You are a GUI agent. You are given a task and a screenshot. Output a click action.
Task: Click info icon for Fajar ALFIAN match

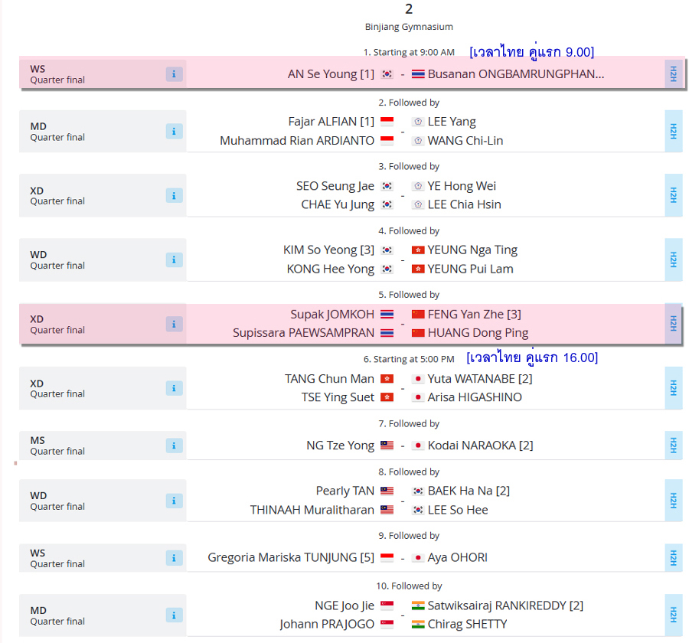point(174,131)
